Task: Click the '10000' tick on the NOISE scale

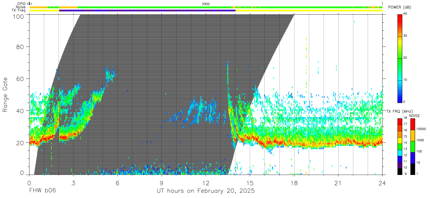Action: pos(421,129)
